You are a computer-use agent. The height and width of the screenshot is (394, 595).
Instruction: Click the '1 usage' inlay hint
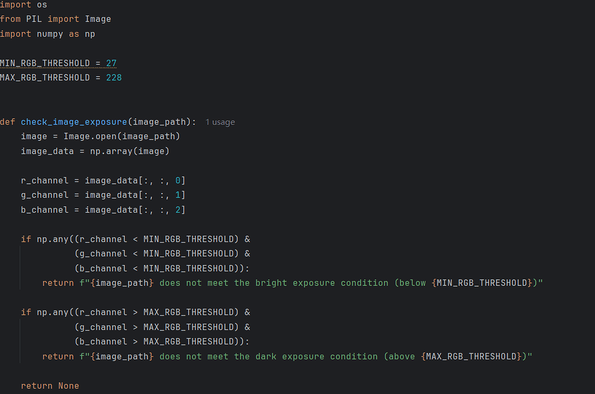tap(220, 122)
